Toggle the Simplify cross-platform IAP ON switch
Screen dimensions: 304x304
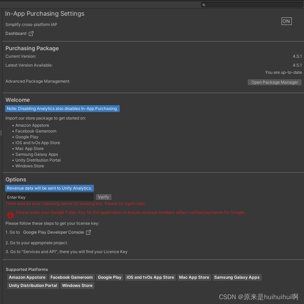[x=286, y=21]
